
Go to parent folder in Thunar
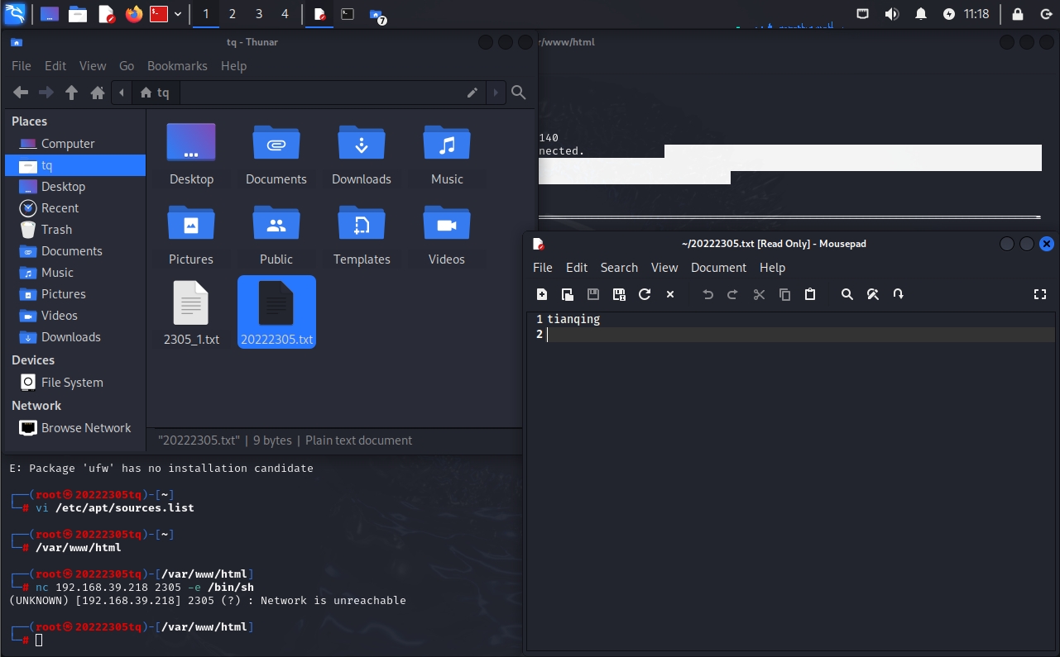(x=72, y=93)
